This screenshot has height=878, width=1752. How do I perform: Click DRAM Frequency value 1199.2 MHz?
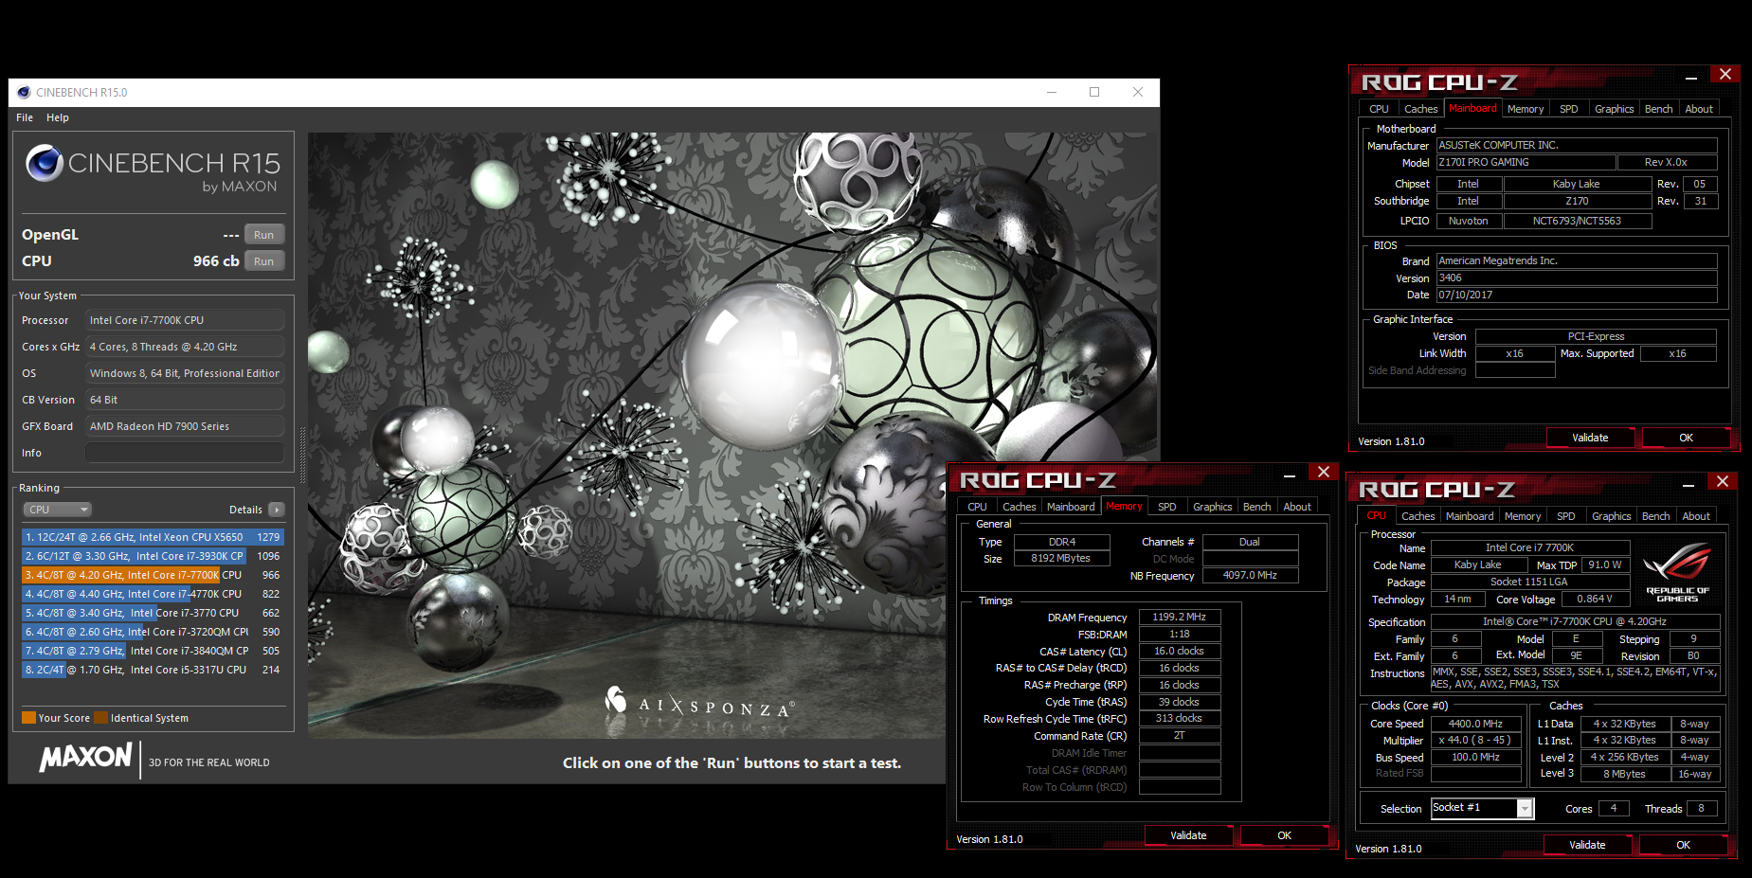pos(1180,617)
